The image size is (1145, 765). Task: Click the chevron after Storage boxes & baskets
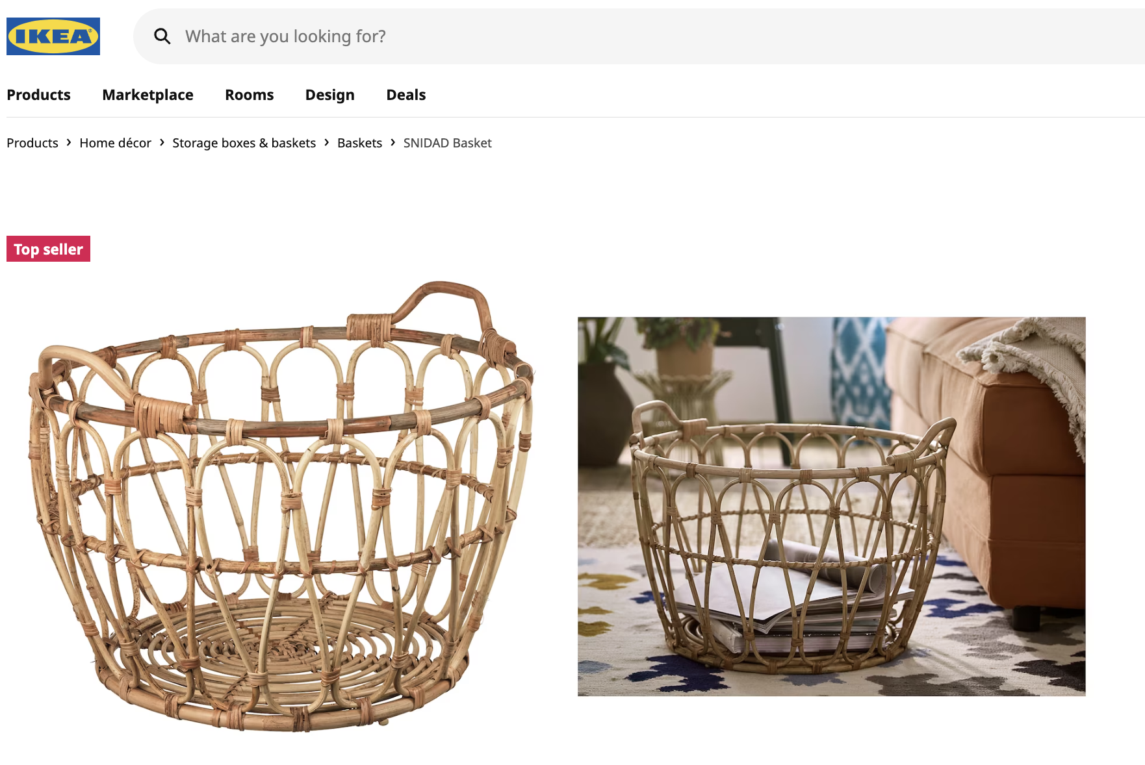click(326, 142)
